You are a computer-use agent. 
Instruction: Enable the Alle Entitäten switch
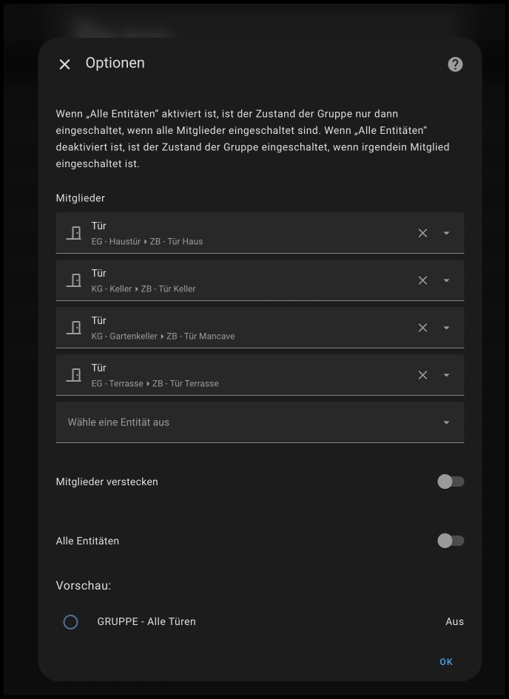pyautogui.click(x=450, y=541)
